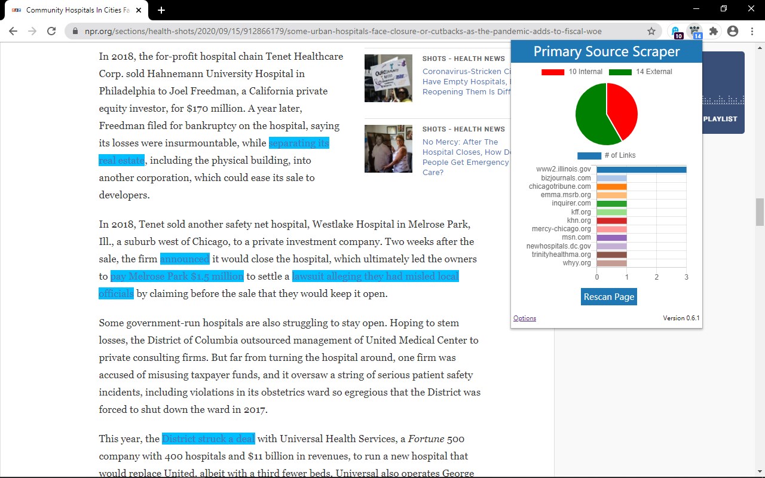Screen dimensions: 765x478
Task: Open the Options link in the scraper popup
Action: tap(525, 318)
